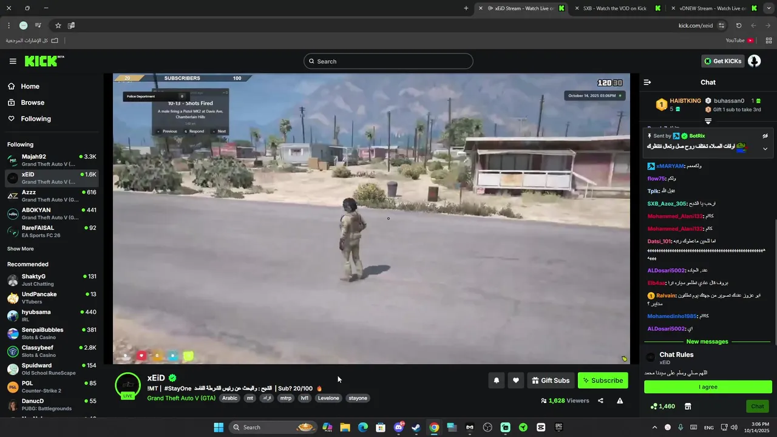777x437 pixels.
Task: Click xEiD channel avatar with LIVE badge
Action: (x=128, y=385)
